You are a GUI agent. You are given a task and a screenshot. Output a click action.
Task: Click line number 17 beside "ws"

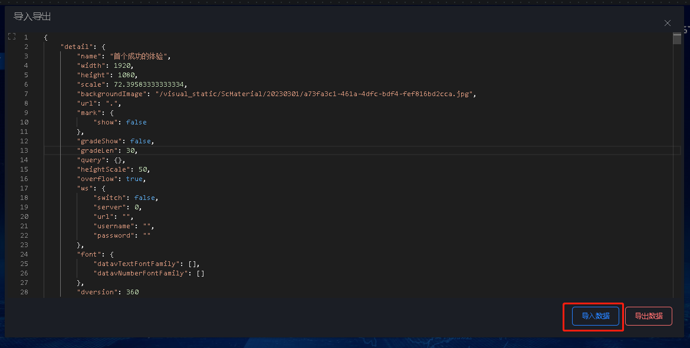[x=24, y=188]
